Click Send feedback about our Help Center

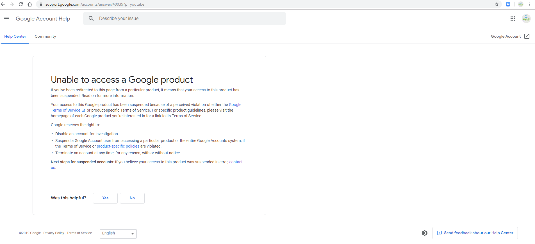475,233
